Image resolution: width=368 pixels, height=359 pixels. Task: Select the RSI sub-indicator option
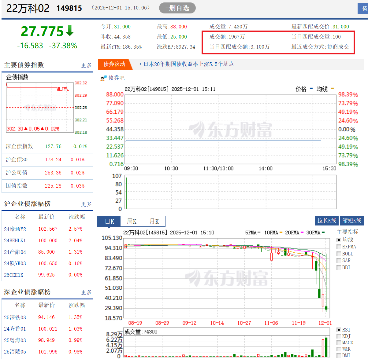pyautogui.click(x=339, y=330)
